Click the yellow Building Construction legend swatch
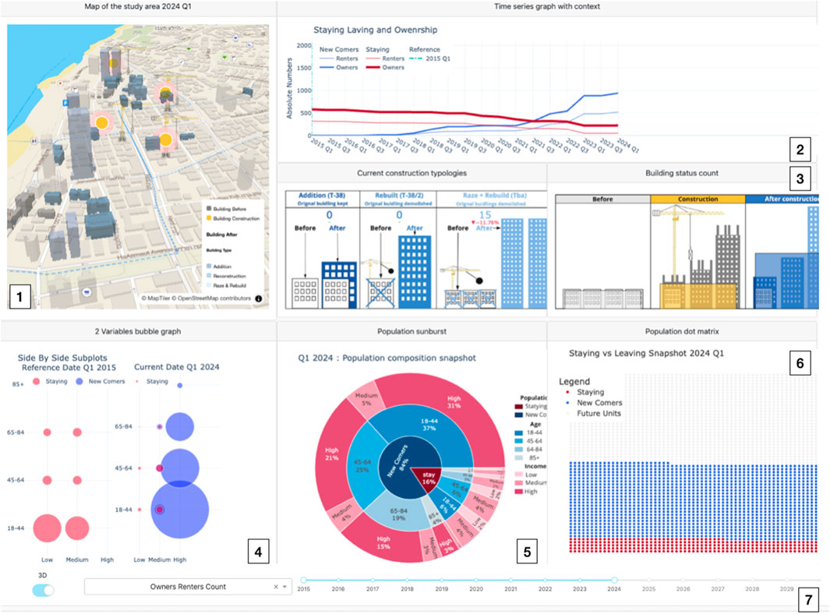This screenshot has width=830, height=614. [x=209, y=218]
